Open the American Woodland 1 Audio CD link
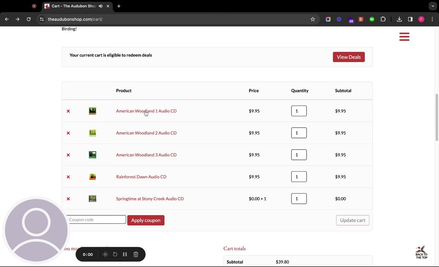This screenshot has width=439, height=267. [146, 111]
